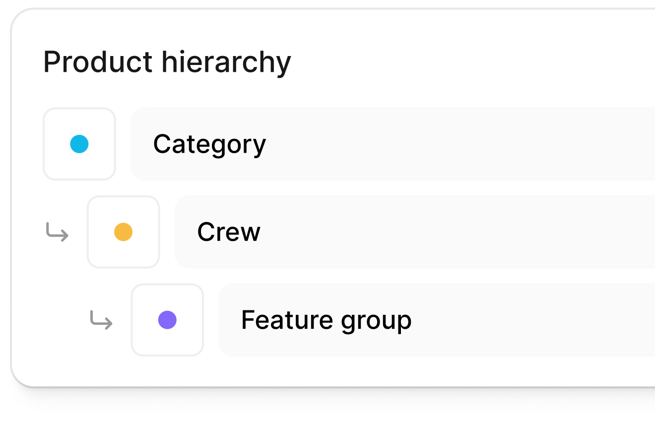The image size is (655, 421).
Task: Click the Crew label text
Action: (x=229, y=232)
